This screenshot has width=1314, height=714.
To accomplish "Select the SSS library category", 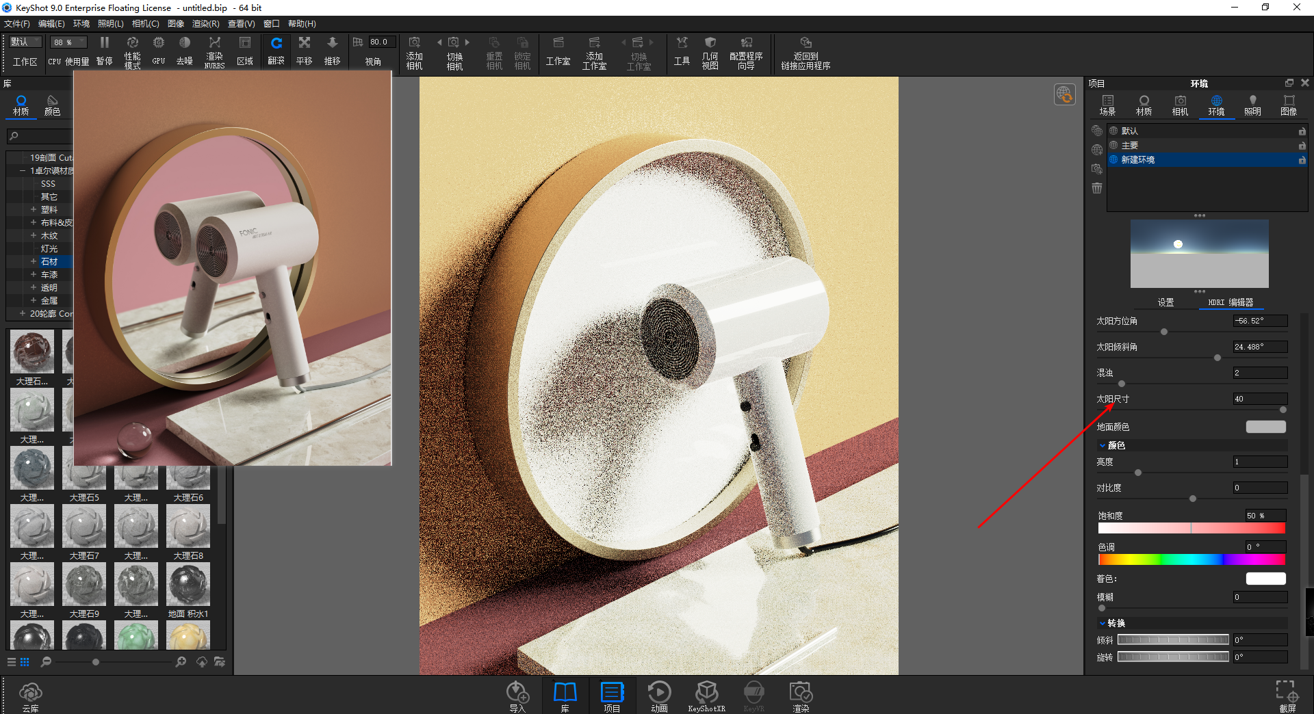I will coord(48,183).
